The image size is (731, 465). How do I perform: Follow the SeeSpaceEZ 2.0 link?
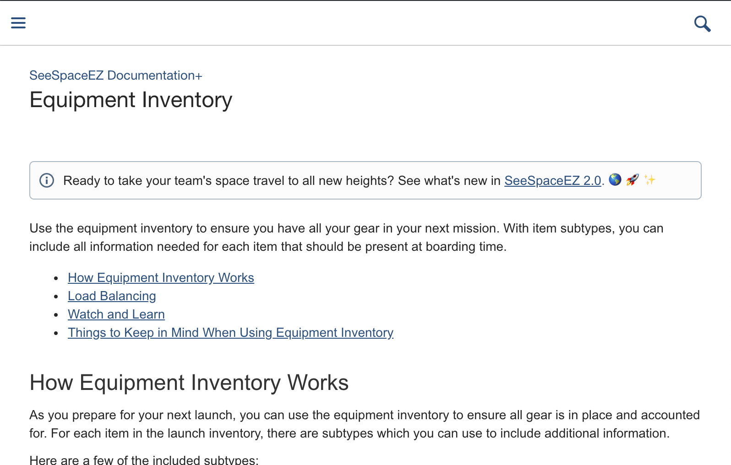tap(552, 181)
